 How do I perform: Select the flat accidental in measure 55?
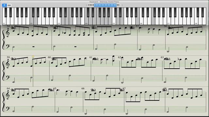point(63,33)
